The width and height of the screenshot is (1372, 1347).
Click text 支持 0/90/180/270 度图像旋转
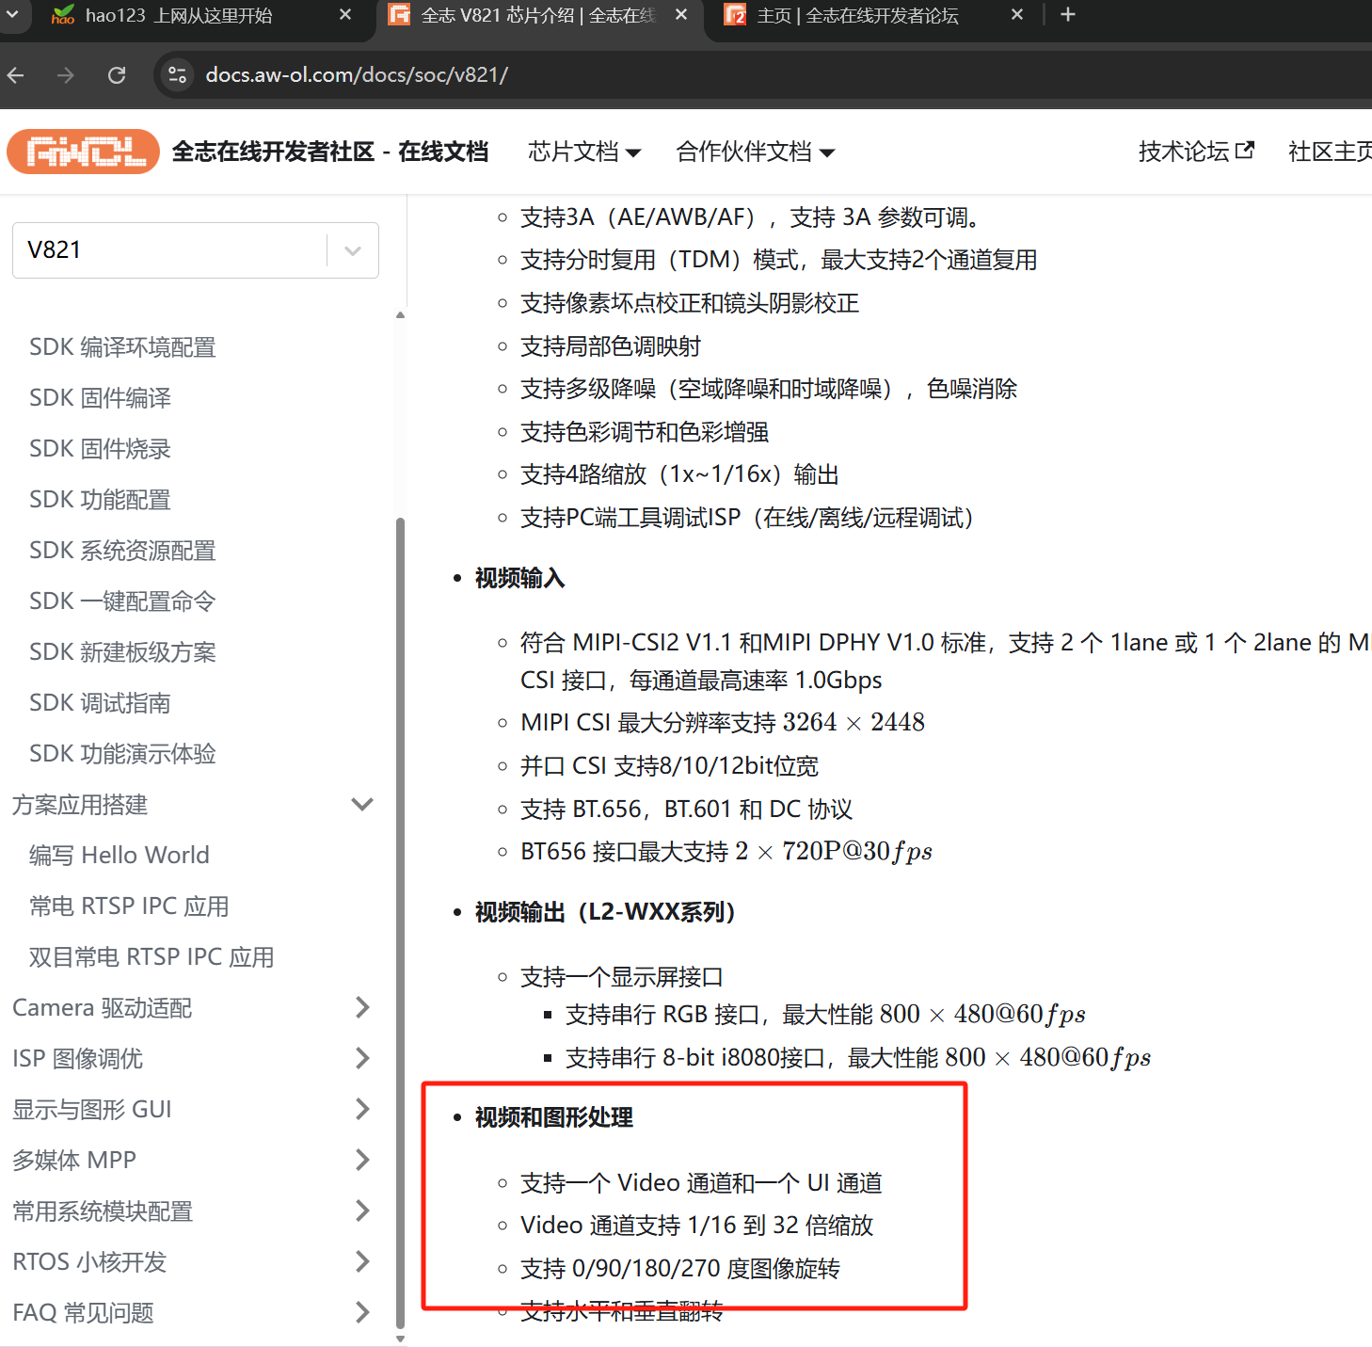coord(679,1269)
